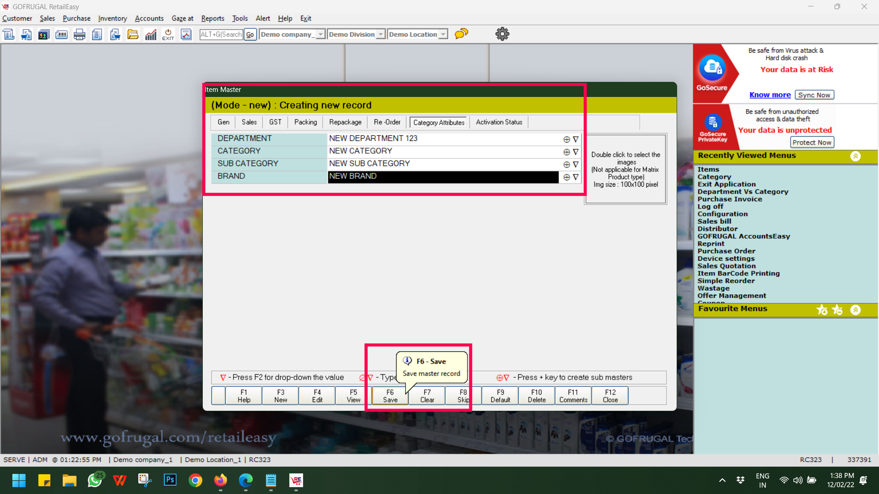879x494 pixels.
Task: Click the EXIT power icon
Action: (x=168, y=34)
